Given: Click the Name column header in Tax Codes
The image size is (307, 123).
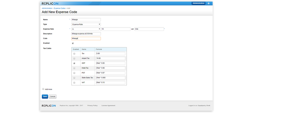Looking at the screenshot, I should [88, 49].
